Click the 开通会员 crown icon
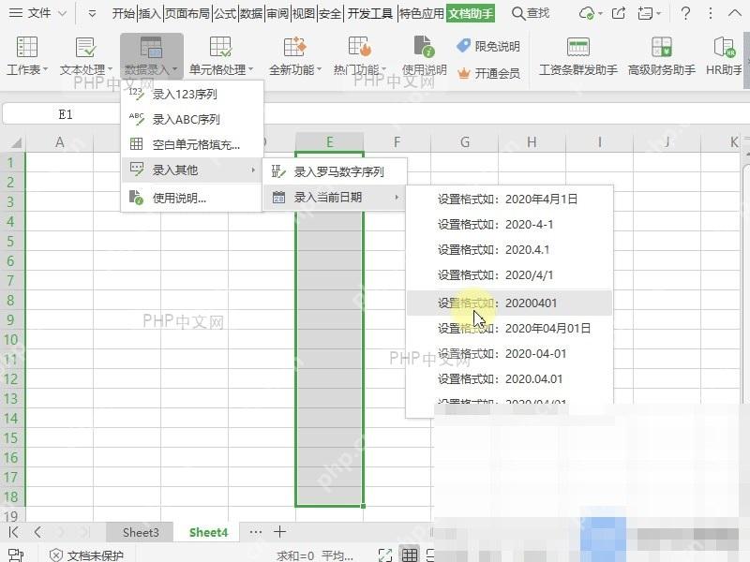The width and height of the screenshot is (750, 562). click(463, 74)
